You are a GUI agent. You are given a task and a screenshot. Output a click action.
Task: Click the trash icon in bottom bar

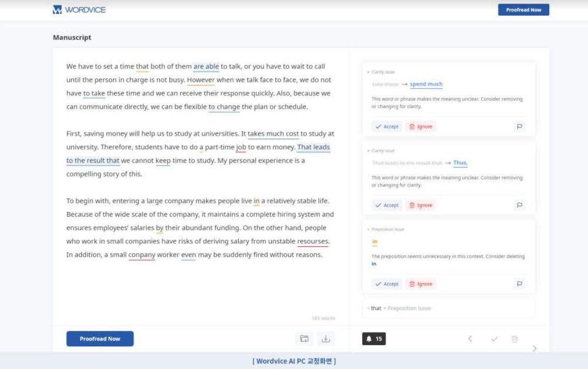[x=514, y=339]
